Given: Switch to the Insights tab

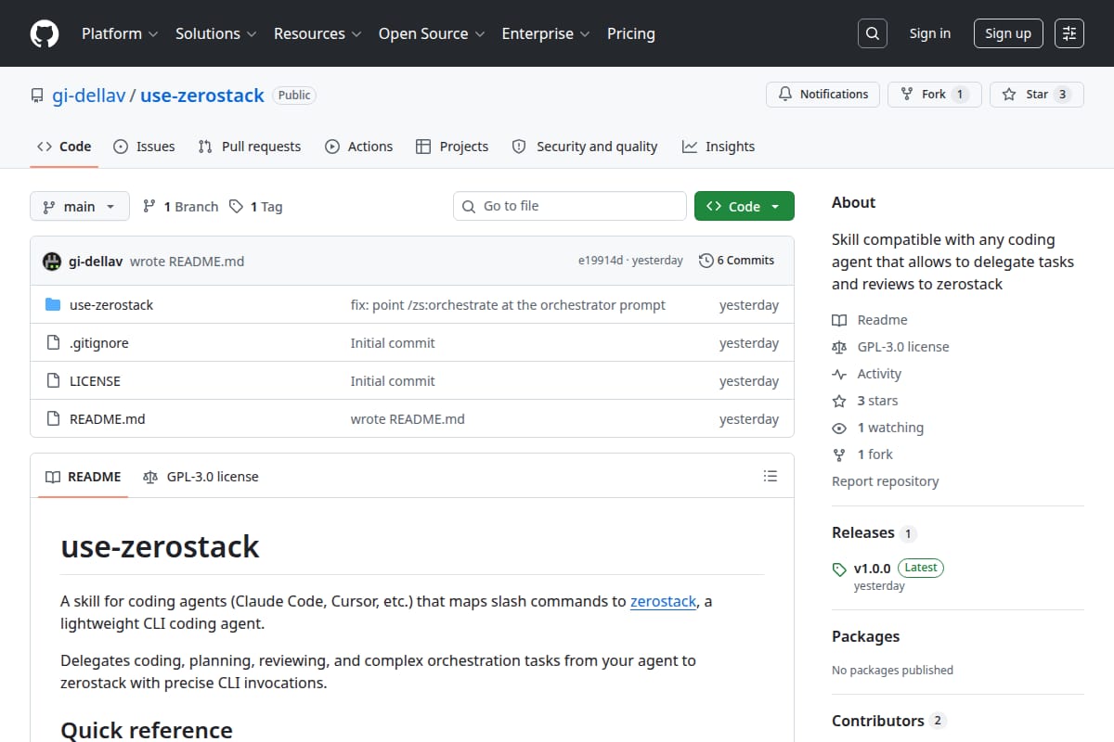Looking at the screenshot, I should click(x=719, y=147).
